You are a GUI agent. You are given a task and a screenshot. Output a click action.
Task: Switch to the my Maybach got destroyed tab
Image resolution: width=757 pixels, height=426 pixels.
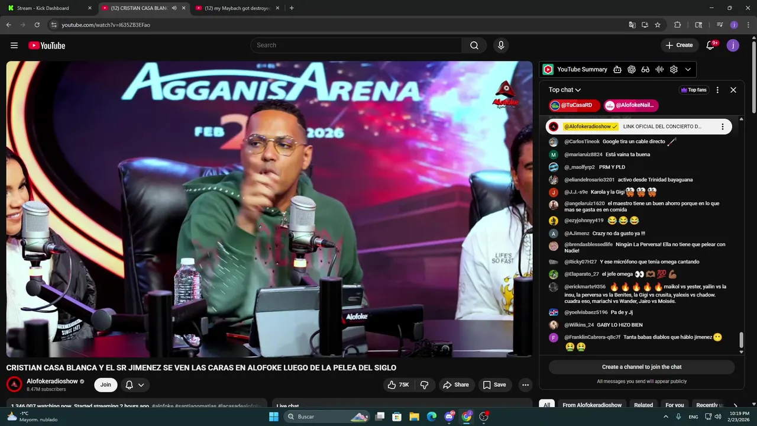pyautogui.click(x=237, y=8)
